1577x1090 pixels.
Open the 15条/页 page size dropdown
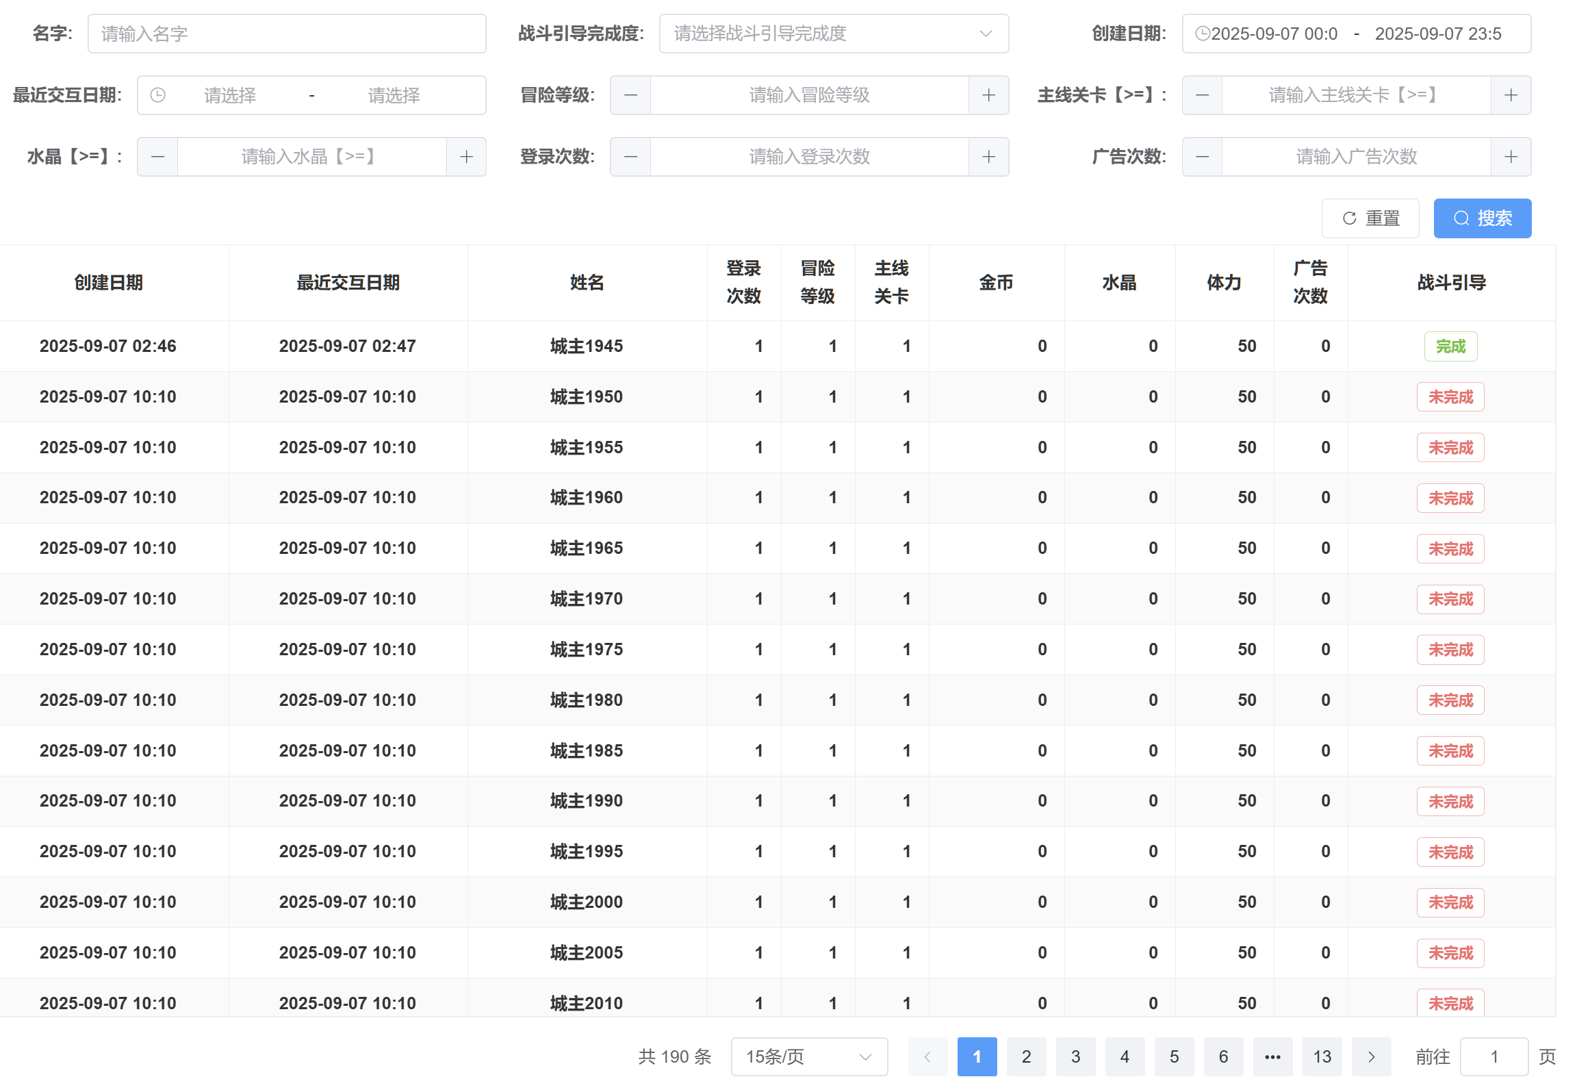point(808,1056)
